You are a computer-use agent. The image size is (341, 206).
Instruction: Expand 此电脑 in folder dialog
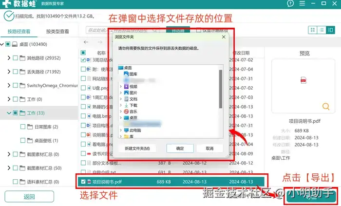point(121,130)
